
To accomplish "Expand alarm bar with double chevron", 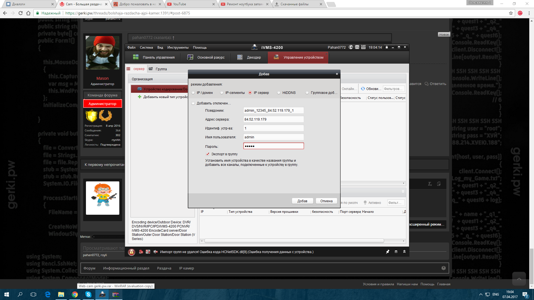I will [404, 252].
